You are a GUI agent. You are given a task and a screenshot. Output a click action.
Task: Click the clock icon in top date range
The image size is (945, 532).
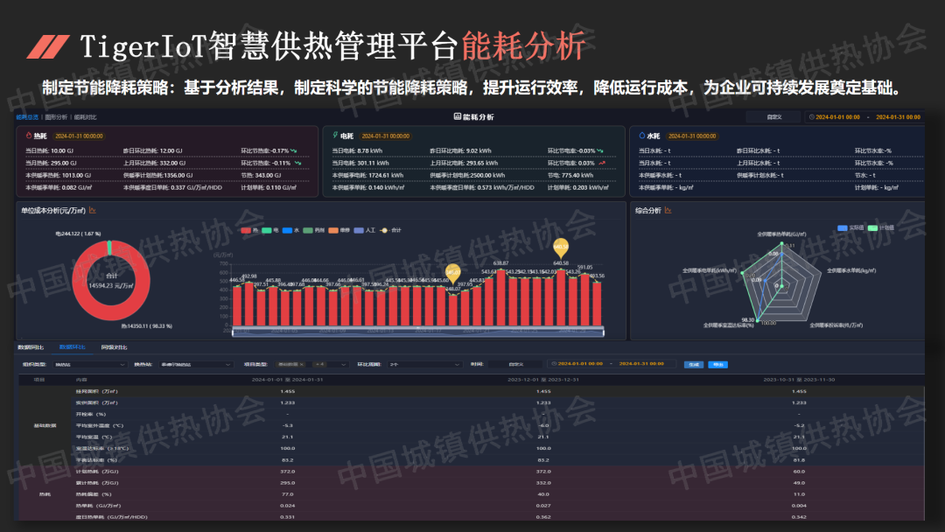pyautogui.click(x=811, y=116)
